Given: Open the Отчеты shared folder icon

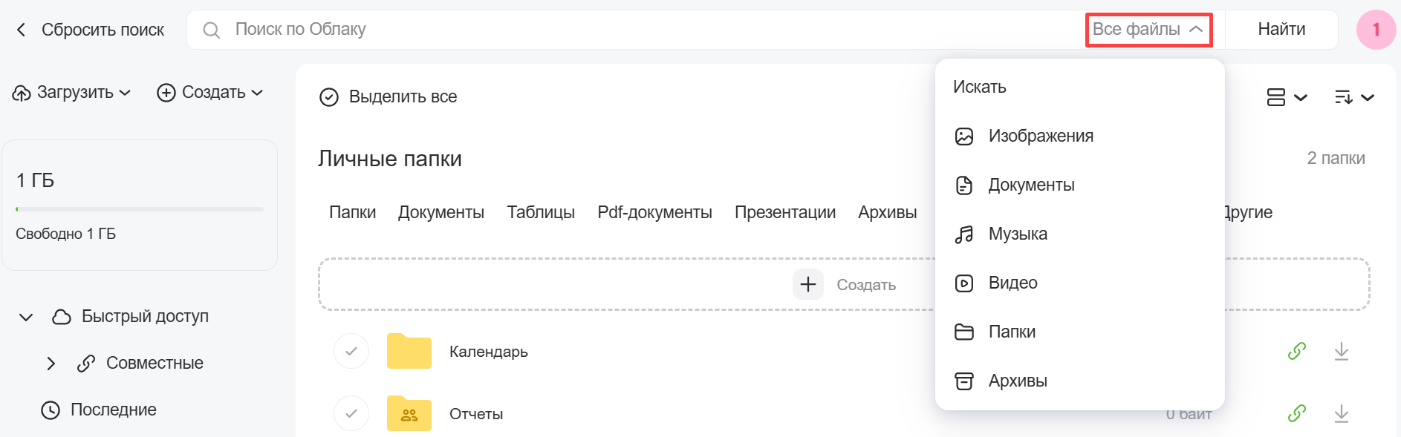Looking at the screenshot, I should (x=409, y=413).
